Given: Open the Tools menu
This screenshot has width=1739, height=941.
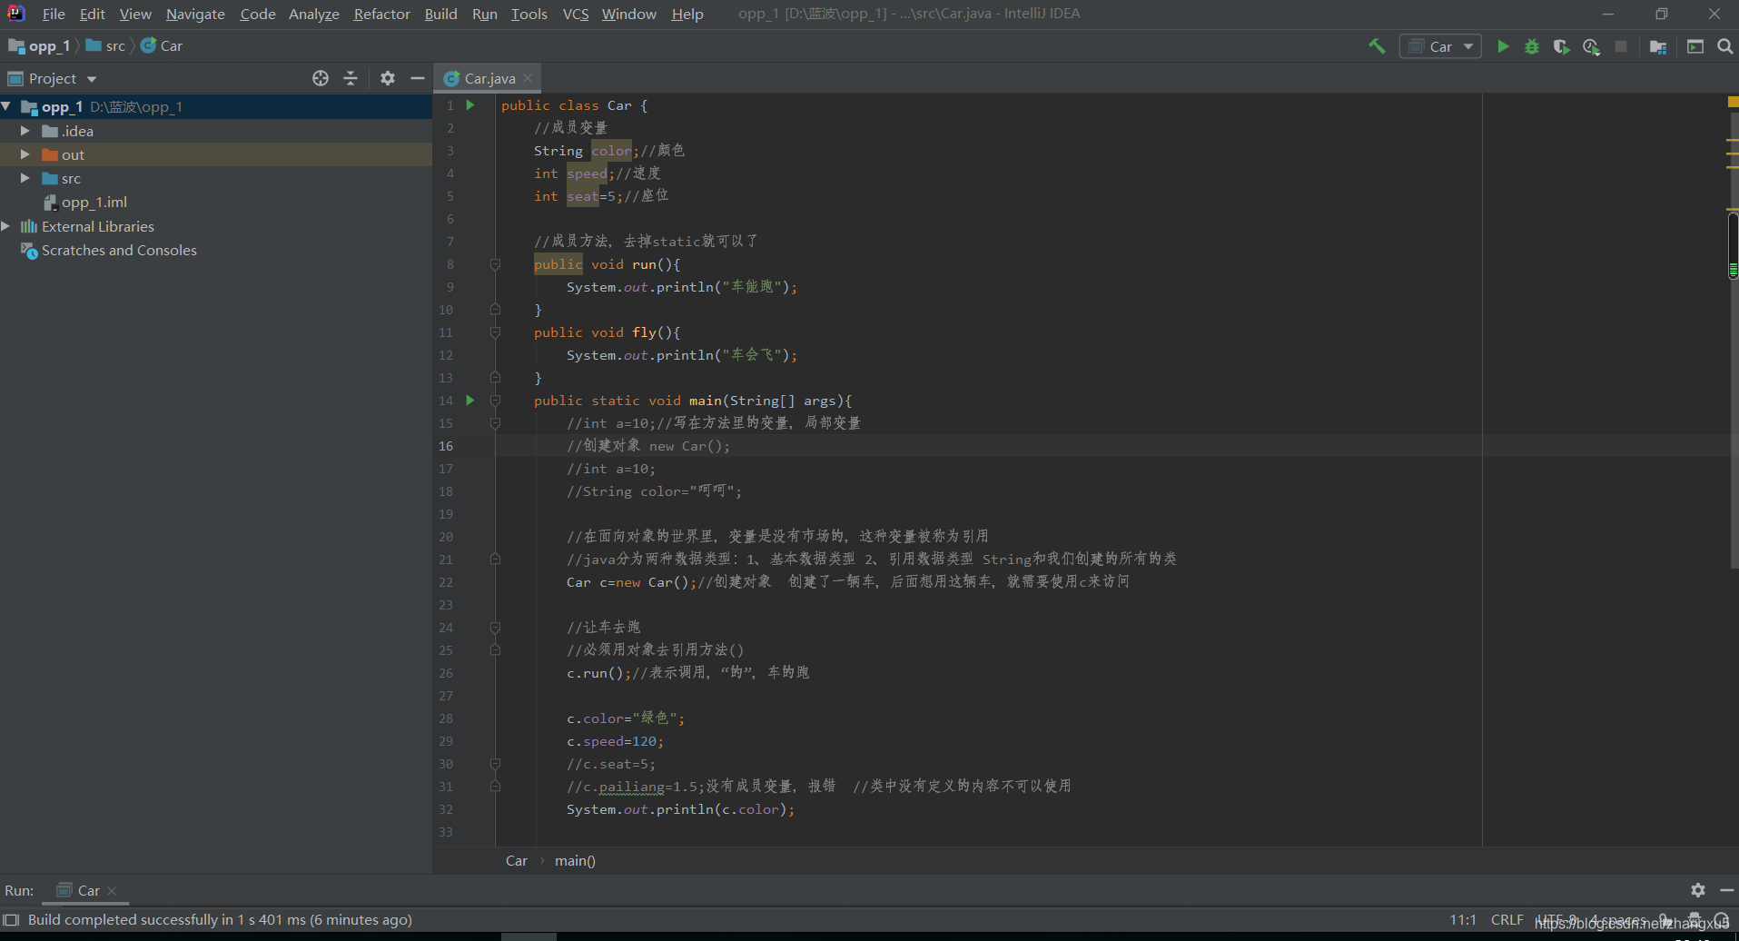Looking at the screenshot, I should [529, 14].
